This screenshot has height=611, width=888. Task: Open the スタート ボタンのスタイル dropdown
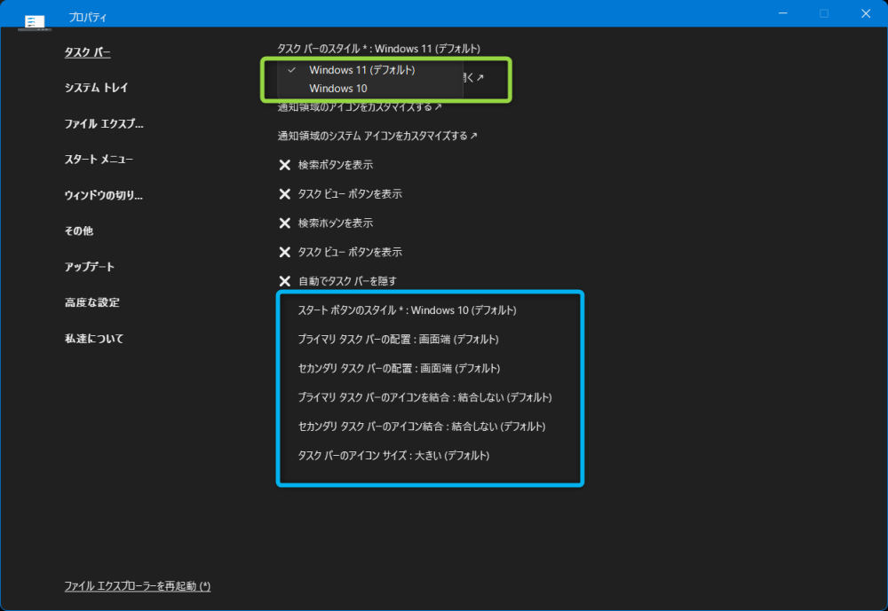pos(408,310)
